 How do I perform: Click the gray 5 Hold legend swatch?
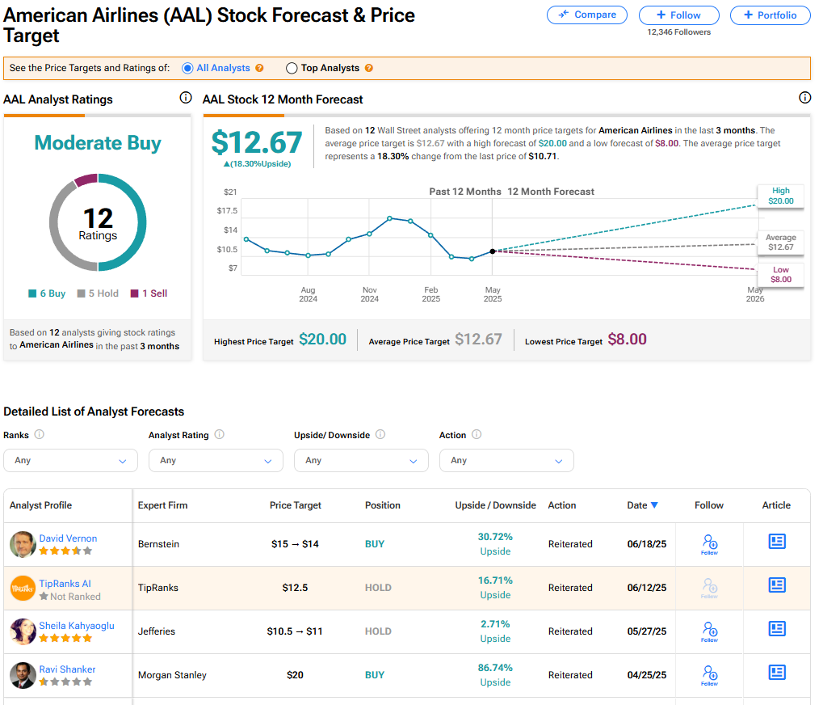pos(81,293)
